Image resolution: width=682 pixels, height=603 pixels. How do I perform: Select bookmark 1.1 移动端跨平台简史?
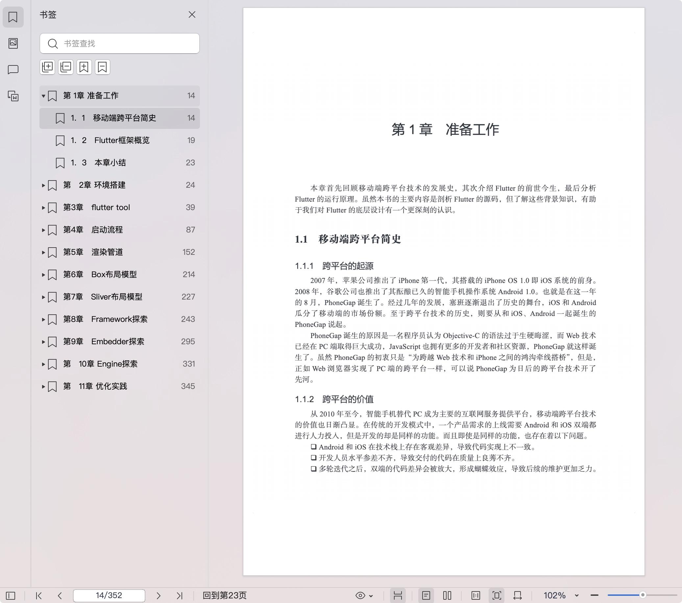pos(119,118)
